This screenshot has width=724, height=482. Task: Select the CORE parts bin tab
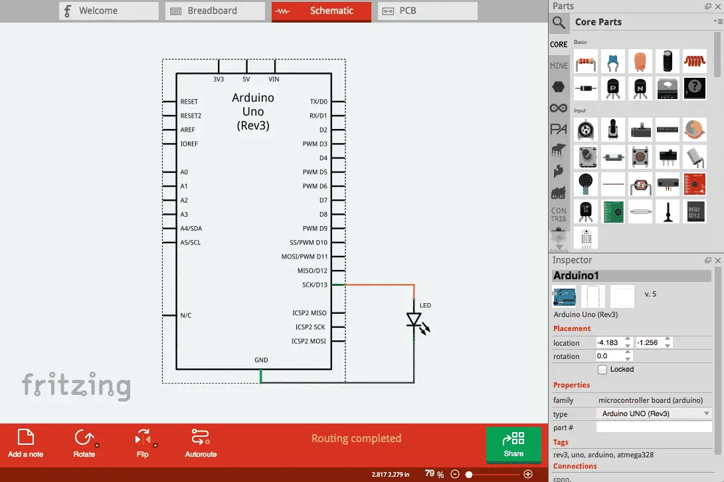559,45
